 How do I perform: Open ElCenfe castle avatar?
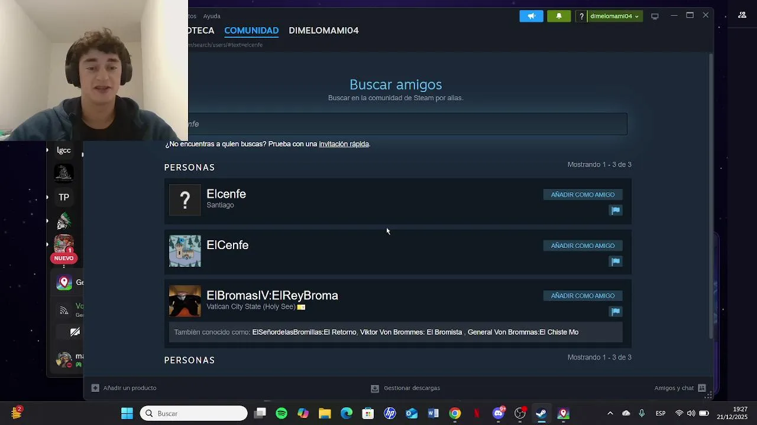click(x=185, y=251)
